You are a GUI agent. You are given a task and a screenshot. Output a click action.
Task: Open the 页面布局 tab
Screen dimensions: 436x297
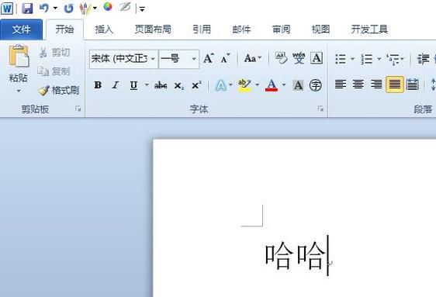click(x=153, y=29)
